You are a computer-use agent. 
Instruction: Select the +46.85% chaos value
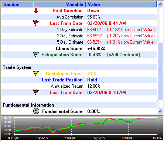click(x=96, y=48)
